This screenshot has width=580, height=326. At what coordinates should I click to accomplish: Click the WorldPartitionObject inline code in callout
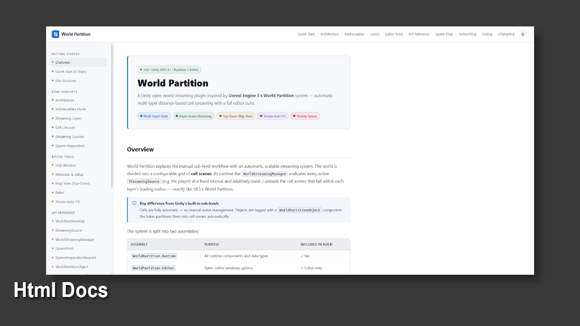(300, 210)
